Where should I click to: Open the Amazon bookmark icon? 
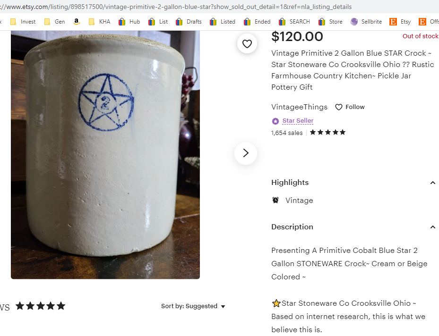pos(77,22)
